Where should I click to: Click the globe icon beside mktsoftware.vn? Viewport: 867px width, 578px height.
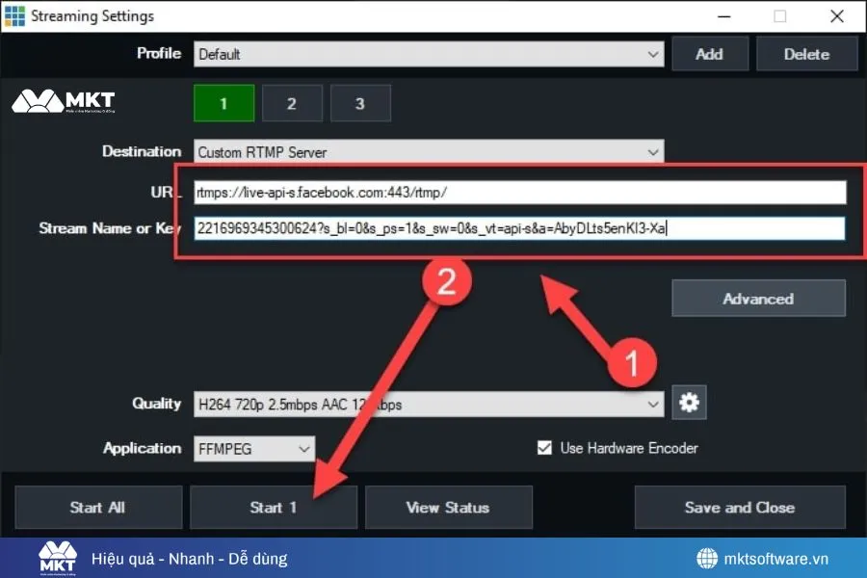coord(708,557)
